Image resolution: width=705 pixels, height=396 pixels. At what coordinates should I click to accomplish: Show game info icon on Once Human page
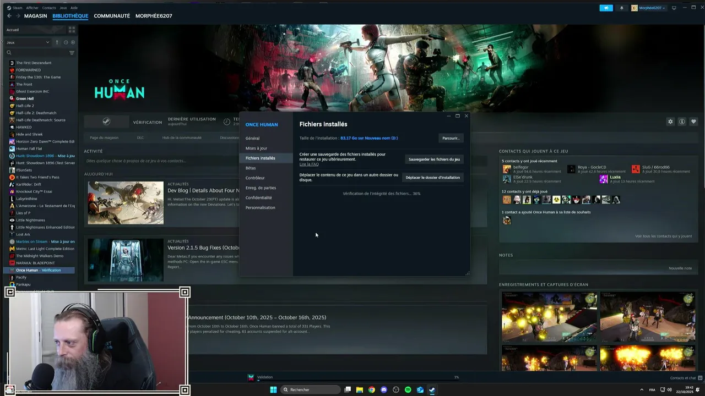(x=682, y=122)
